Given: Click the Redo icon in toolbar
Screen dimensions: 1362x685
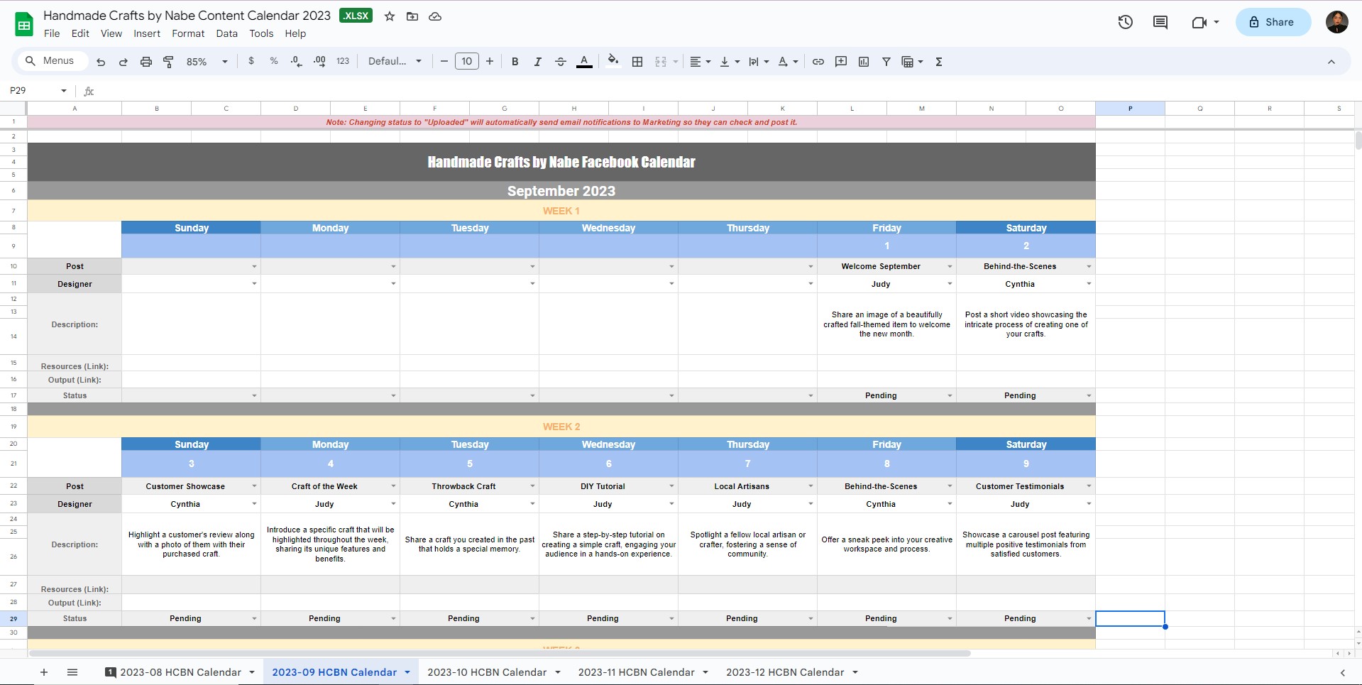Looking at the screenshot, I should click(x=123, y=62).
